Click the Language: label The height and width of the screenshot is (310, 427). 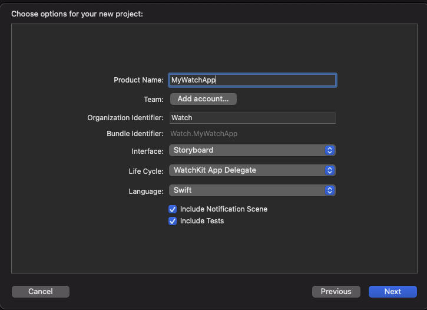[x=146, y=192]
